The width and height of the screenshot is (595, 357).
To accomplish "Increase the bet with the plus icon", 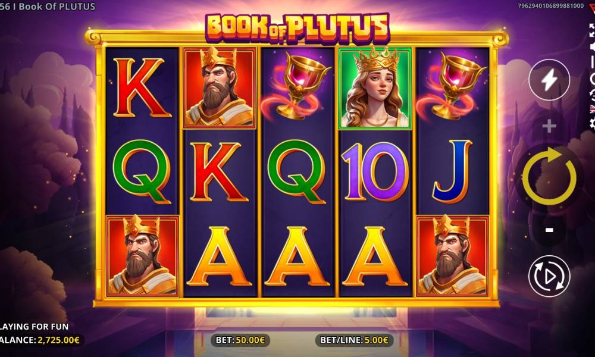I will [x=549, y=126].
